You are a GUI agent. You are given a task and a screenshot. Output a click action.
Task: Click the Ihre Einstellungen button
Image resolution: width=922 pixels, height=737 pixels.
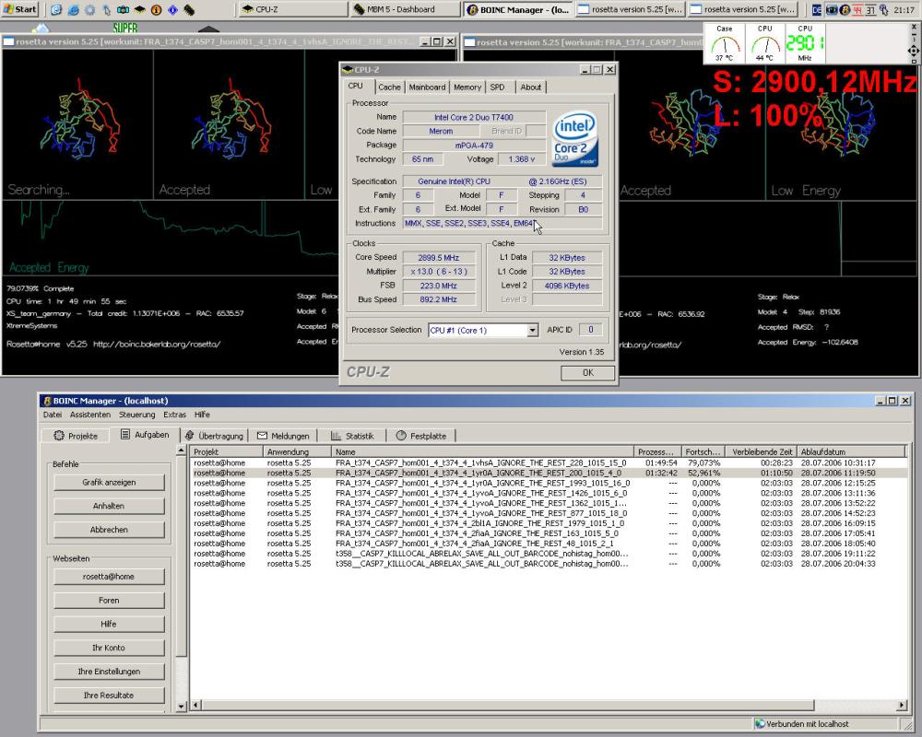pyautogui.click(x=109, y=672)
